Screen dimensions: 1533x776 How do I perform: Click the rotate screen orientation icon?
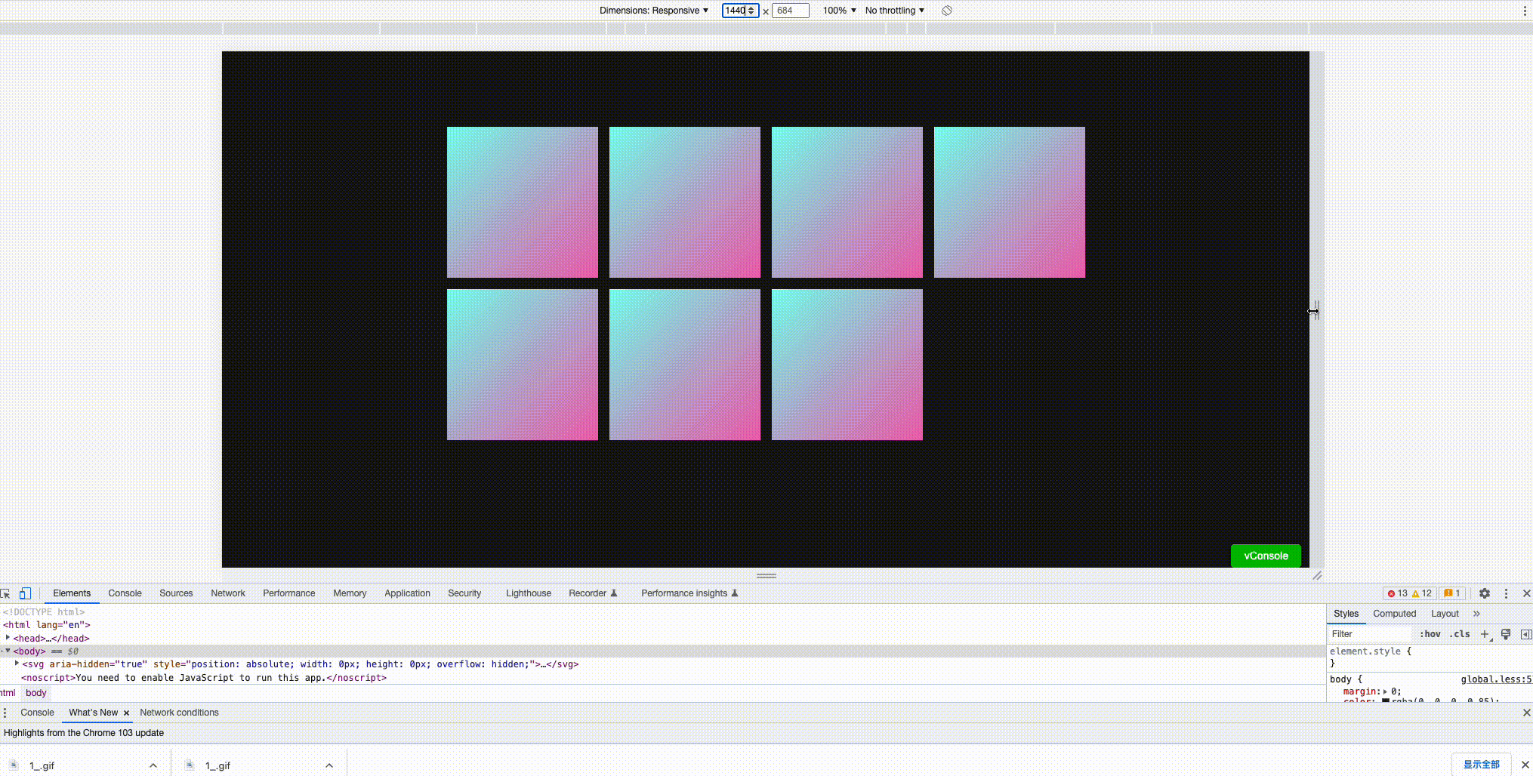coord(947,11)
